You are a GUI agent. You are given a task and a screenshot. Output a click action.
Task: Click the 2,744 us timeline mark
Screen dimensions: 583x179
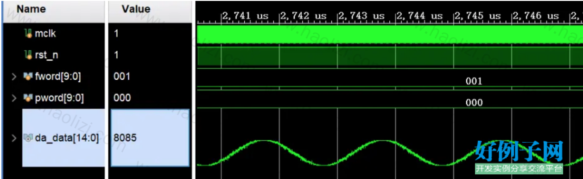[419, 16]
